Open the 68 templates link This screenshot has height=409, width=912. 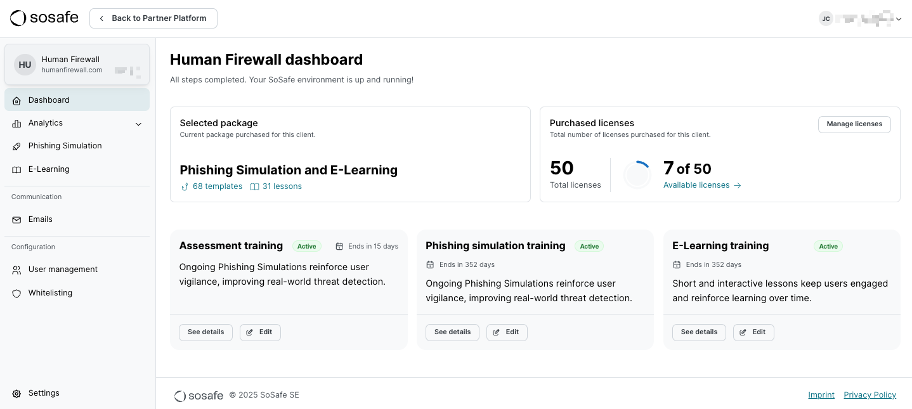(x=217, y=186)
